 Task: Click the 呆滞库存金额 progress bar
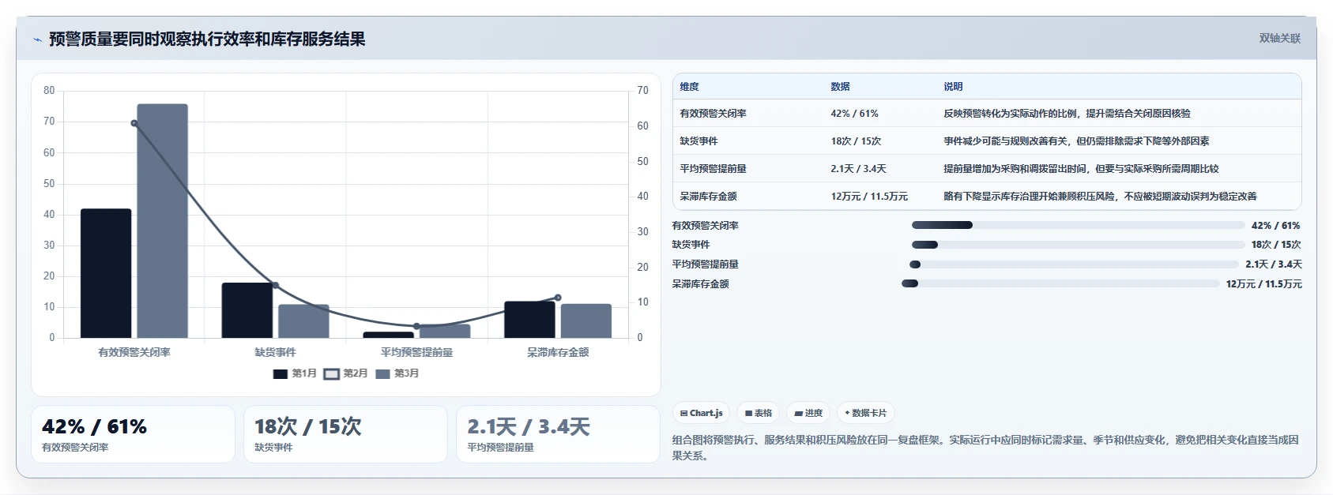click(x=1060, y=283)
